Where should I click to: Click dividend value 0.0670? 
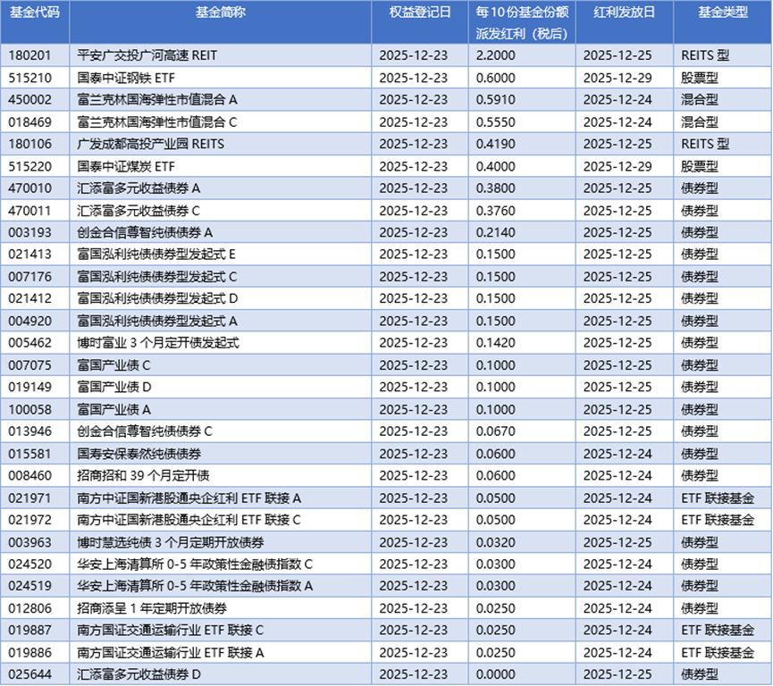495,431
